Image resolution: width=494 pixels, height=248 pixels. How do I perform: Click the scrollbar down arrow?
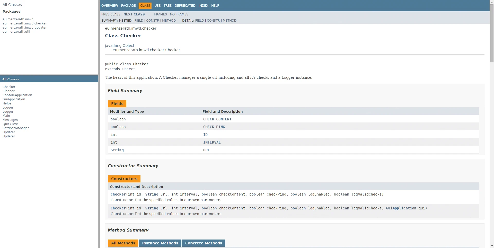(x=492, y=246)
